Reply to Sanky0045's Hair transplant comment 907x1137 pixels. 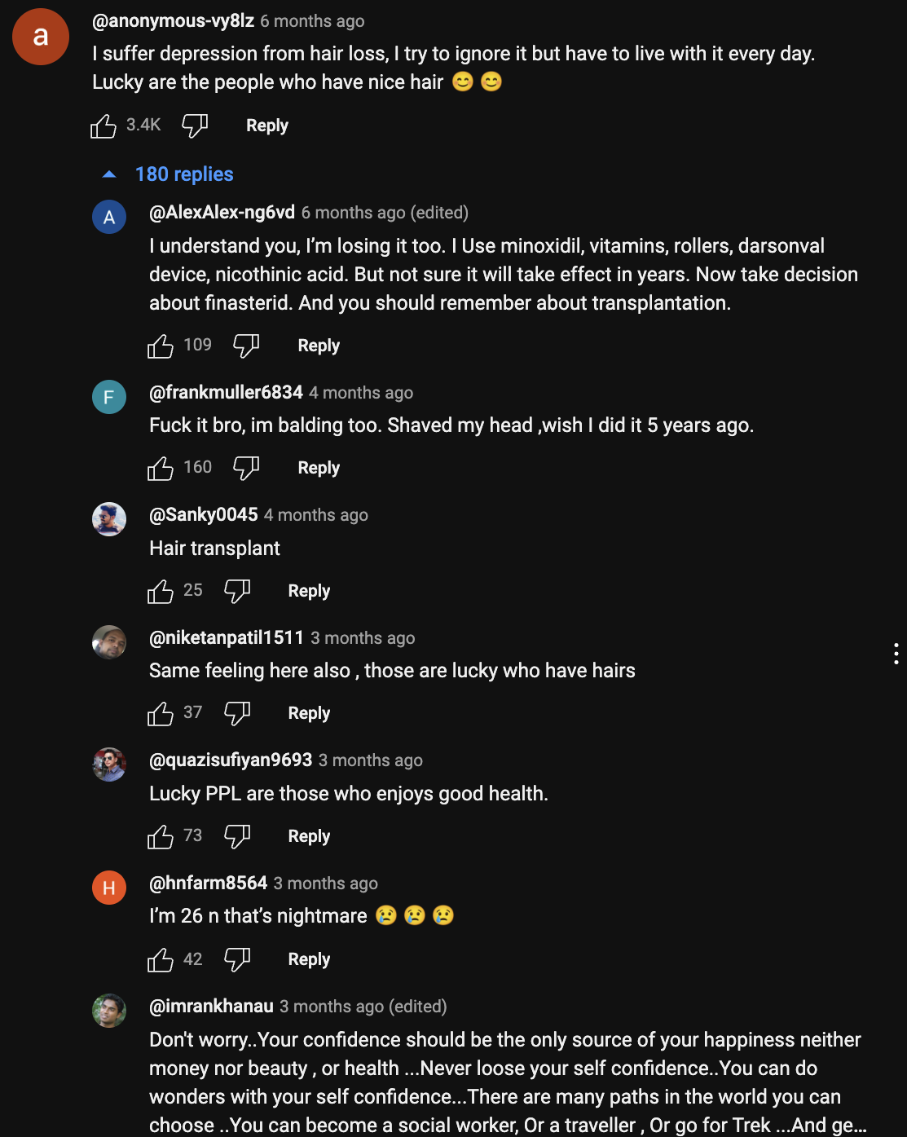point(309,591)
